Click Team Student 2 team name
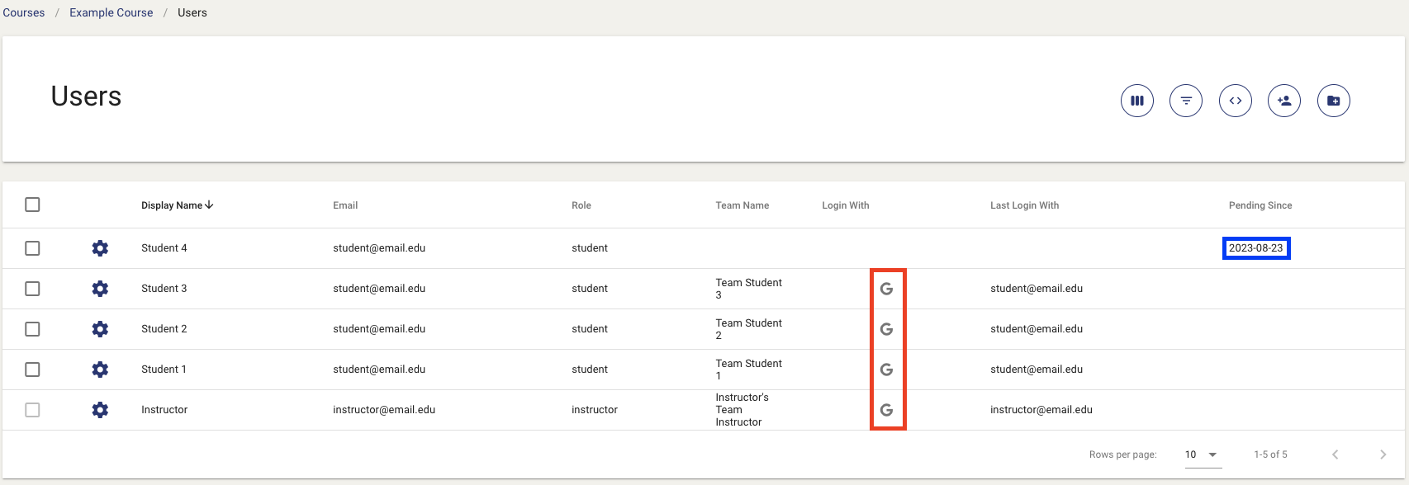 tap(749, 329)
